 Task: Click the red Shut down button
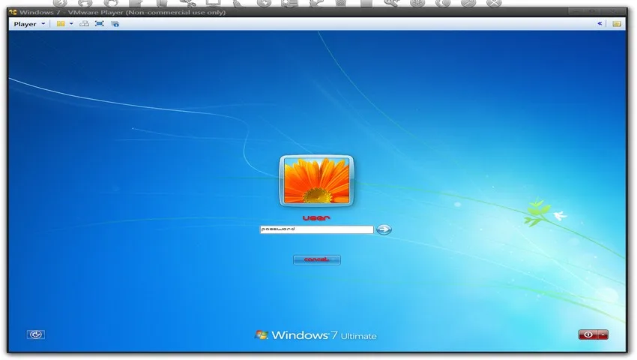tap(588, 334)
